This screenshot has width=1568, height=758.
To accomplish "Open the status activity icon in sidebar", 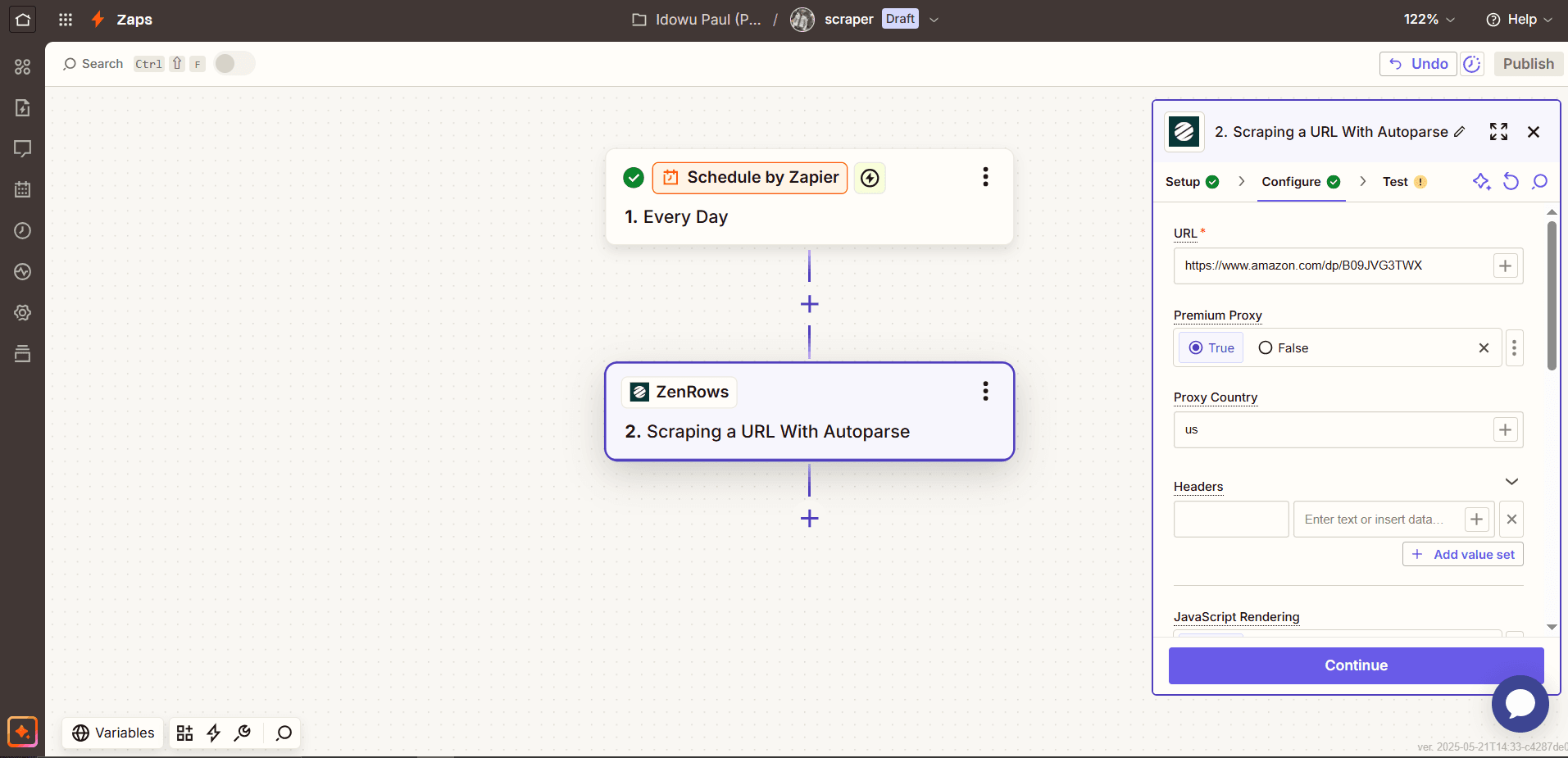I will click(23, 271).
